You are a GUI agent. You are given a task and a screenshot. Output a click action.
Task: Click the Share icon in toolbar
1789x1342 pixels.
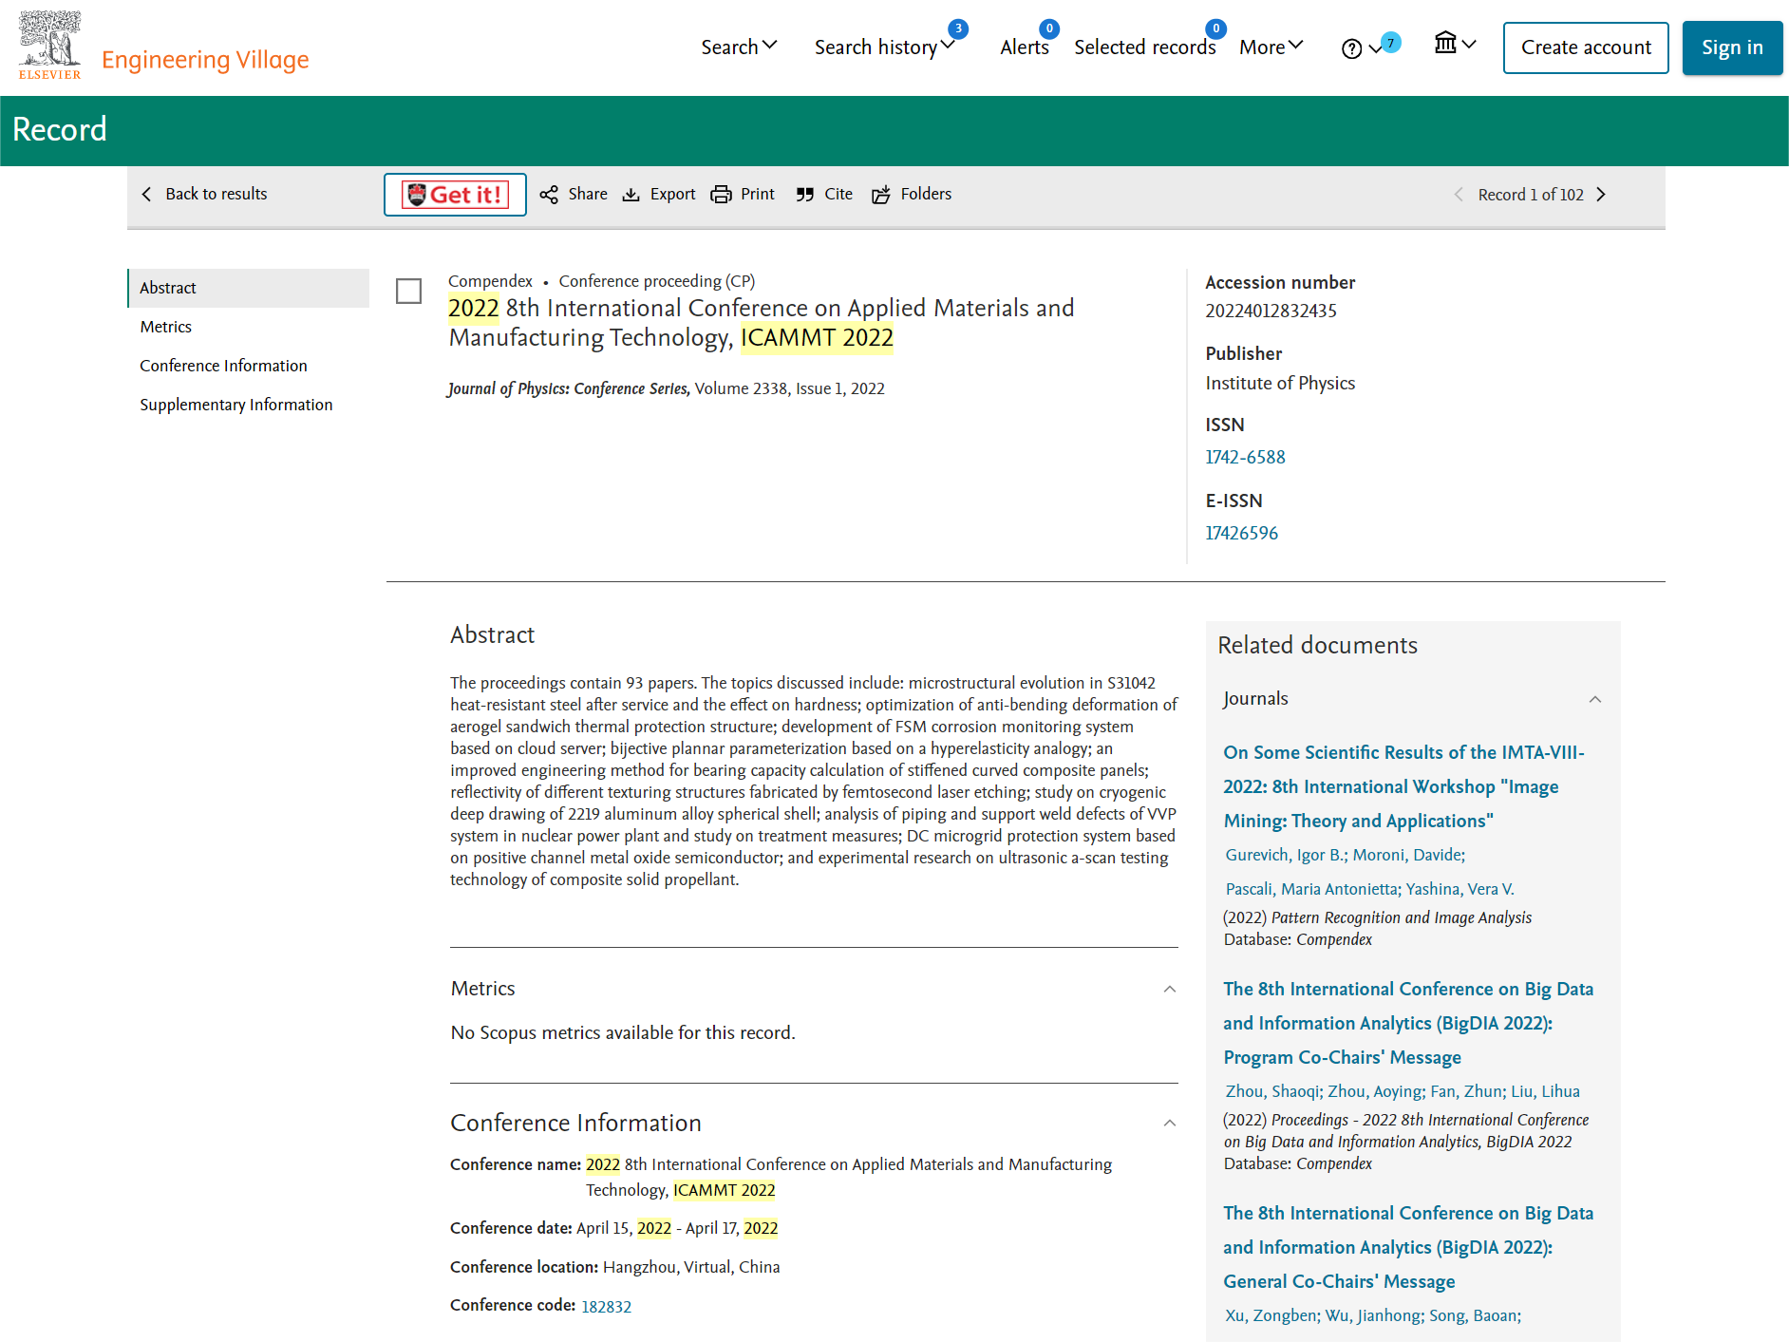[549, 195]
